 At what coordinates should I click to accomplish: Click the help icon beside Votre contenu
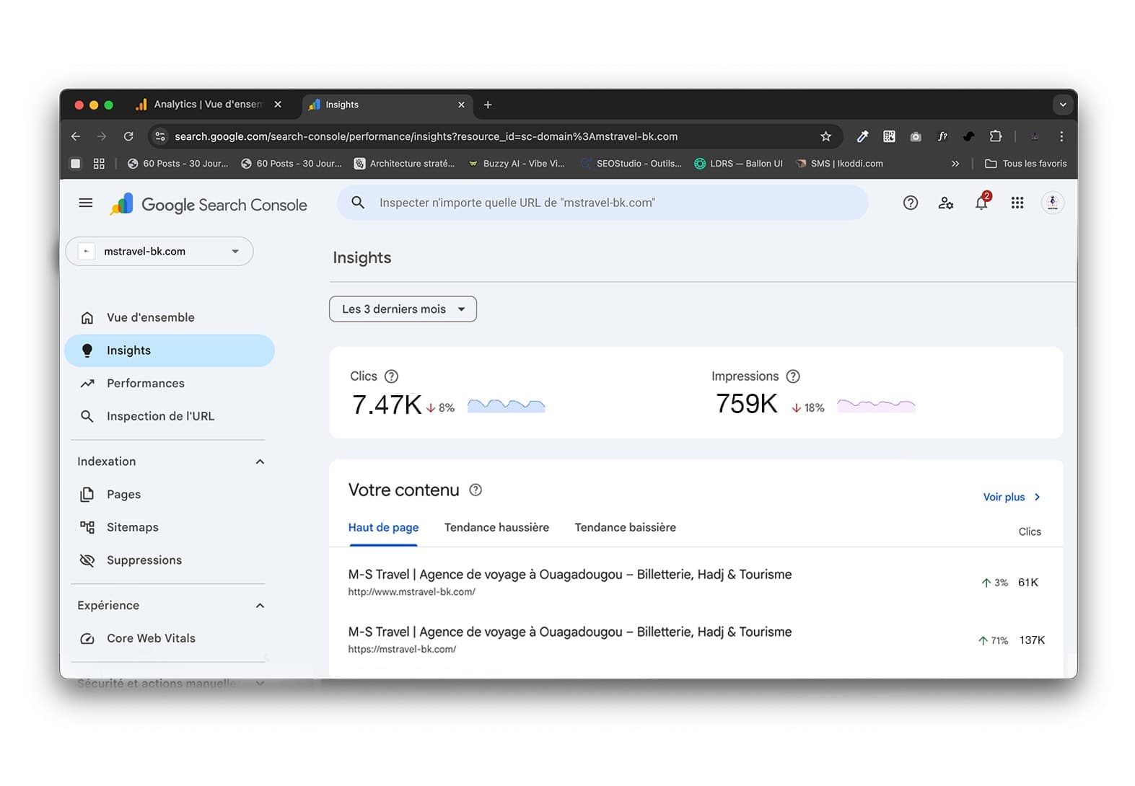pos(476,490)
